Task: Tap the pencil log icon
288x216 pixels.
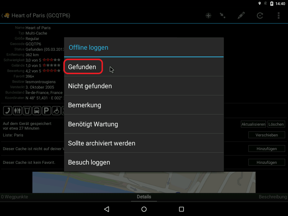Action: click(x=241, y=15)
